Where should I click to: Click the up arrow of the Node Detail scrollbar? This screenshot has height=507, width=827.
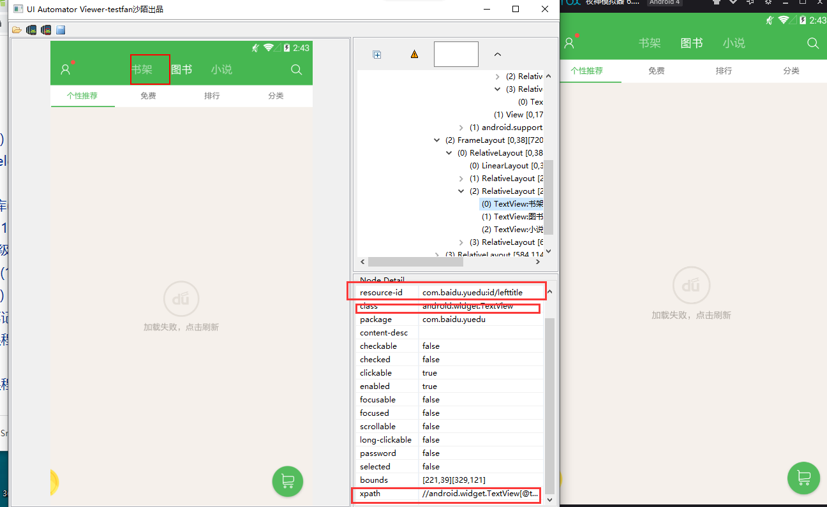pyautogui.click(x=549, y=292)
